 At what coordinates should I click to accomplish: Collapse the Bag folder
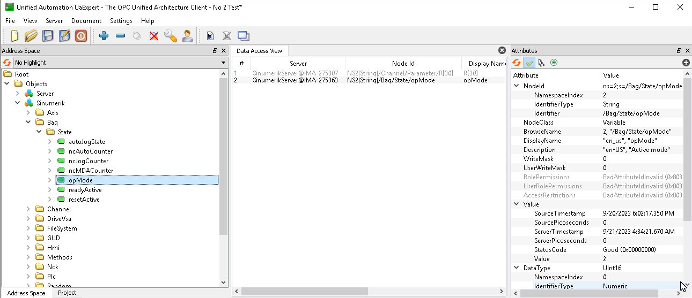(28, 123)
